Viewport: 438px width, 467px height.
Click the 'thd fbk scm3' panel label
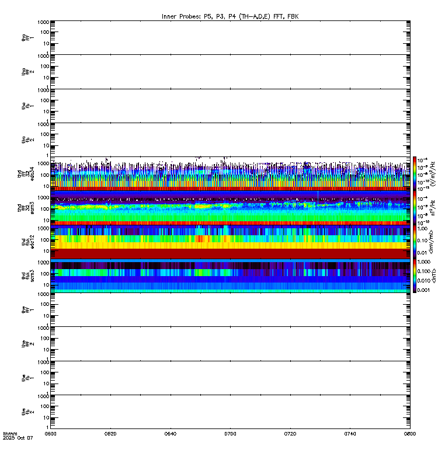coord(28,276)
